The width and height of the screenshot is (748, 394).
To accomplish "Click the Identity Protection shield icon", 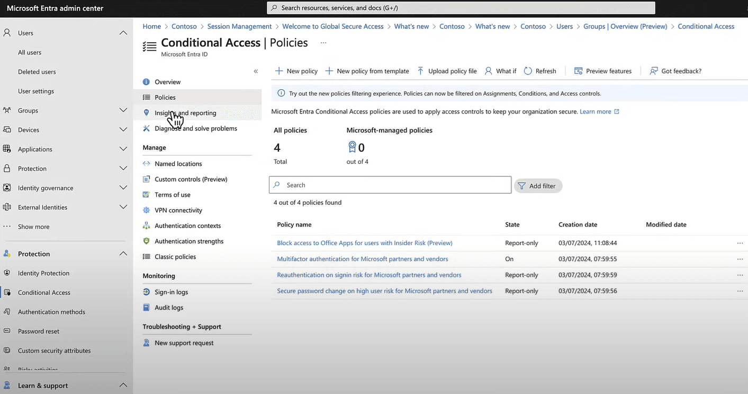I will coord(7,273).
